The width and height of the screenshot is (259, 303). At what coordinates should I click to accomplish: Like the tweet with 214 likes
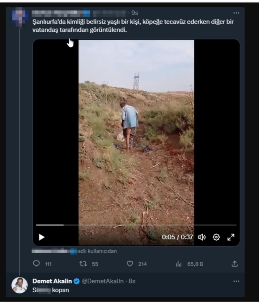pos(130,264)
